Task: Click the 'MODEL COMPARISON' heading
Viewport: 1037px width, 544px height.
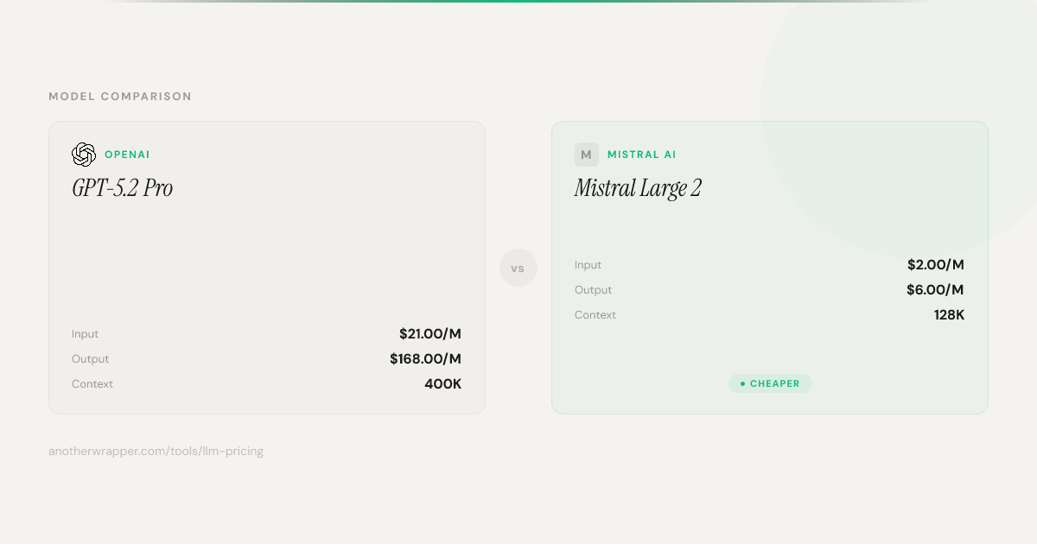Action: point(120,97)
